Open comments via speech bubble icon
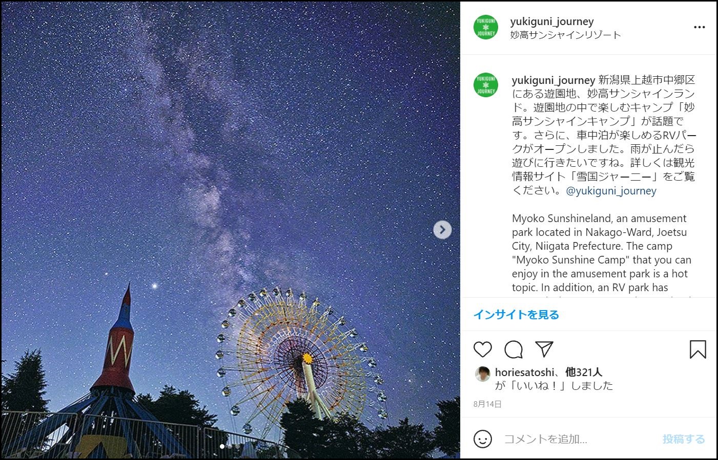718x460 pixels. tap(513, 349)
